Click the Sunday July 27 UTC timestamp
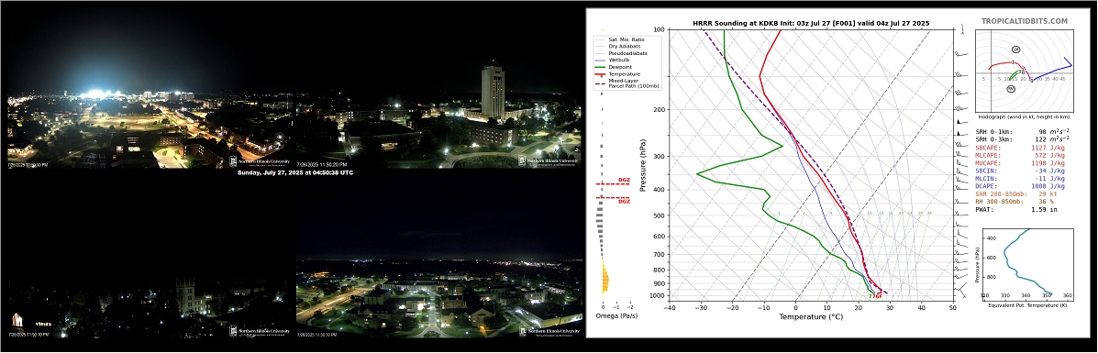 [294, 172]
